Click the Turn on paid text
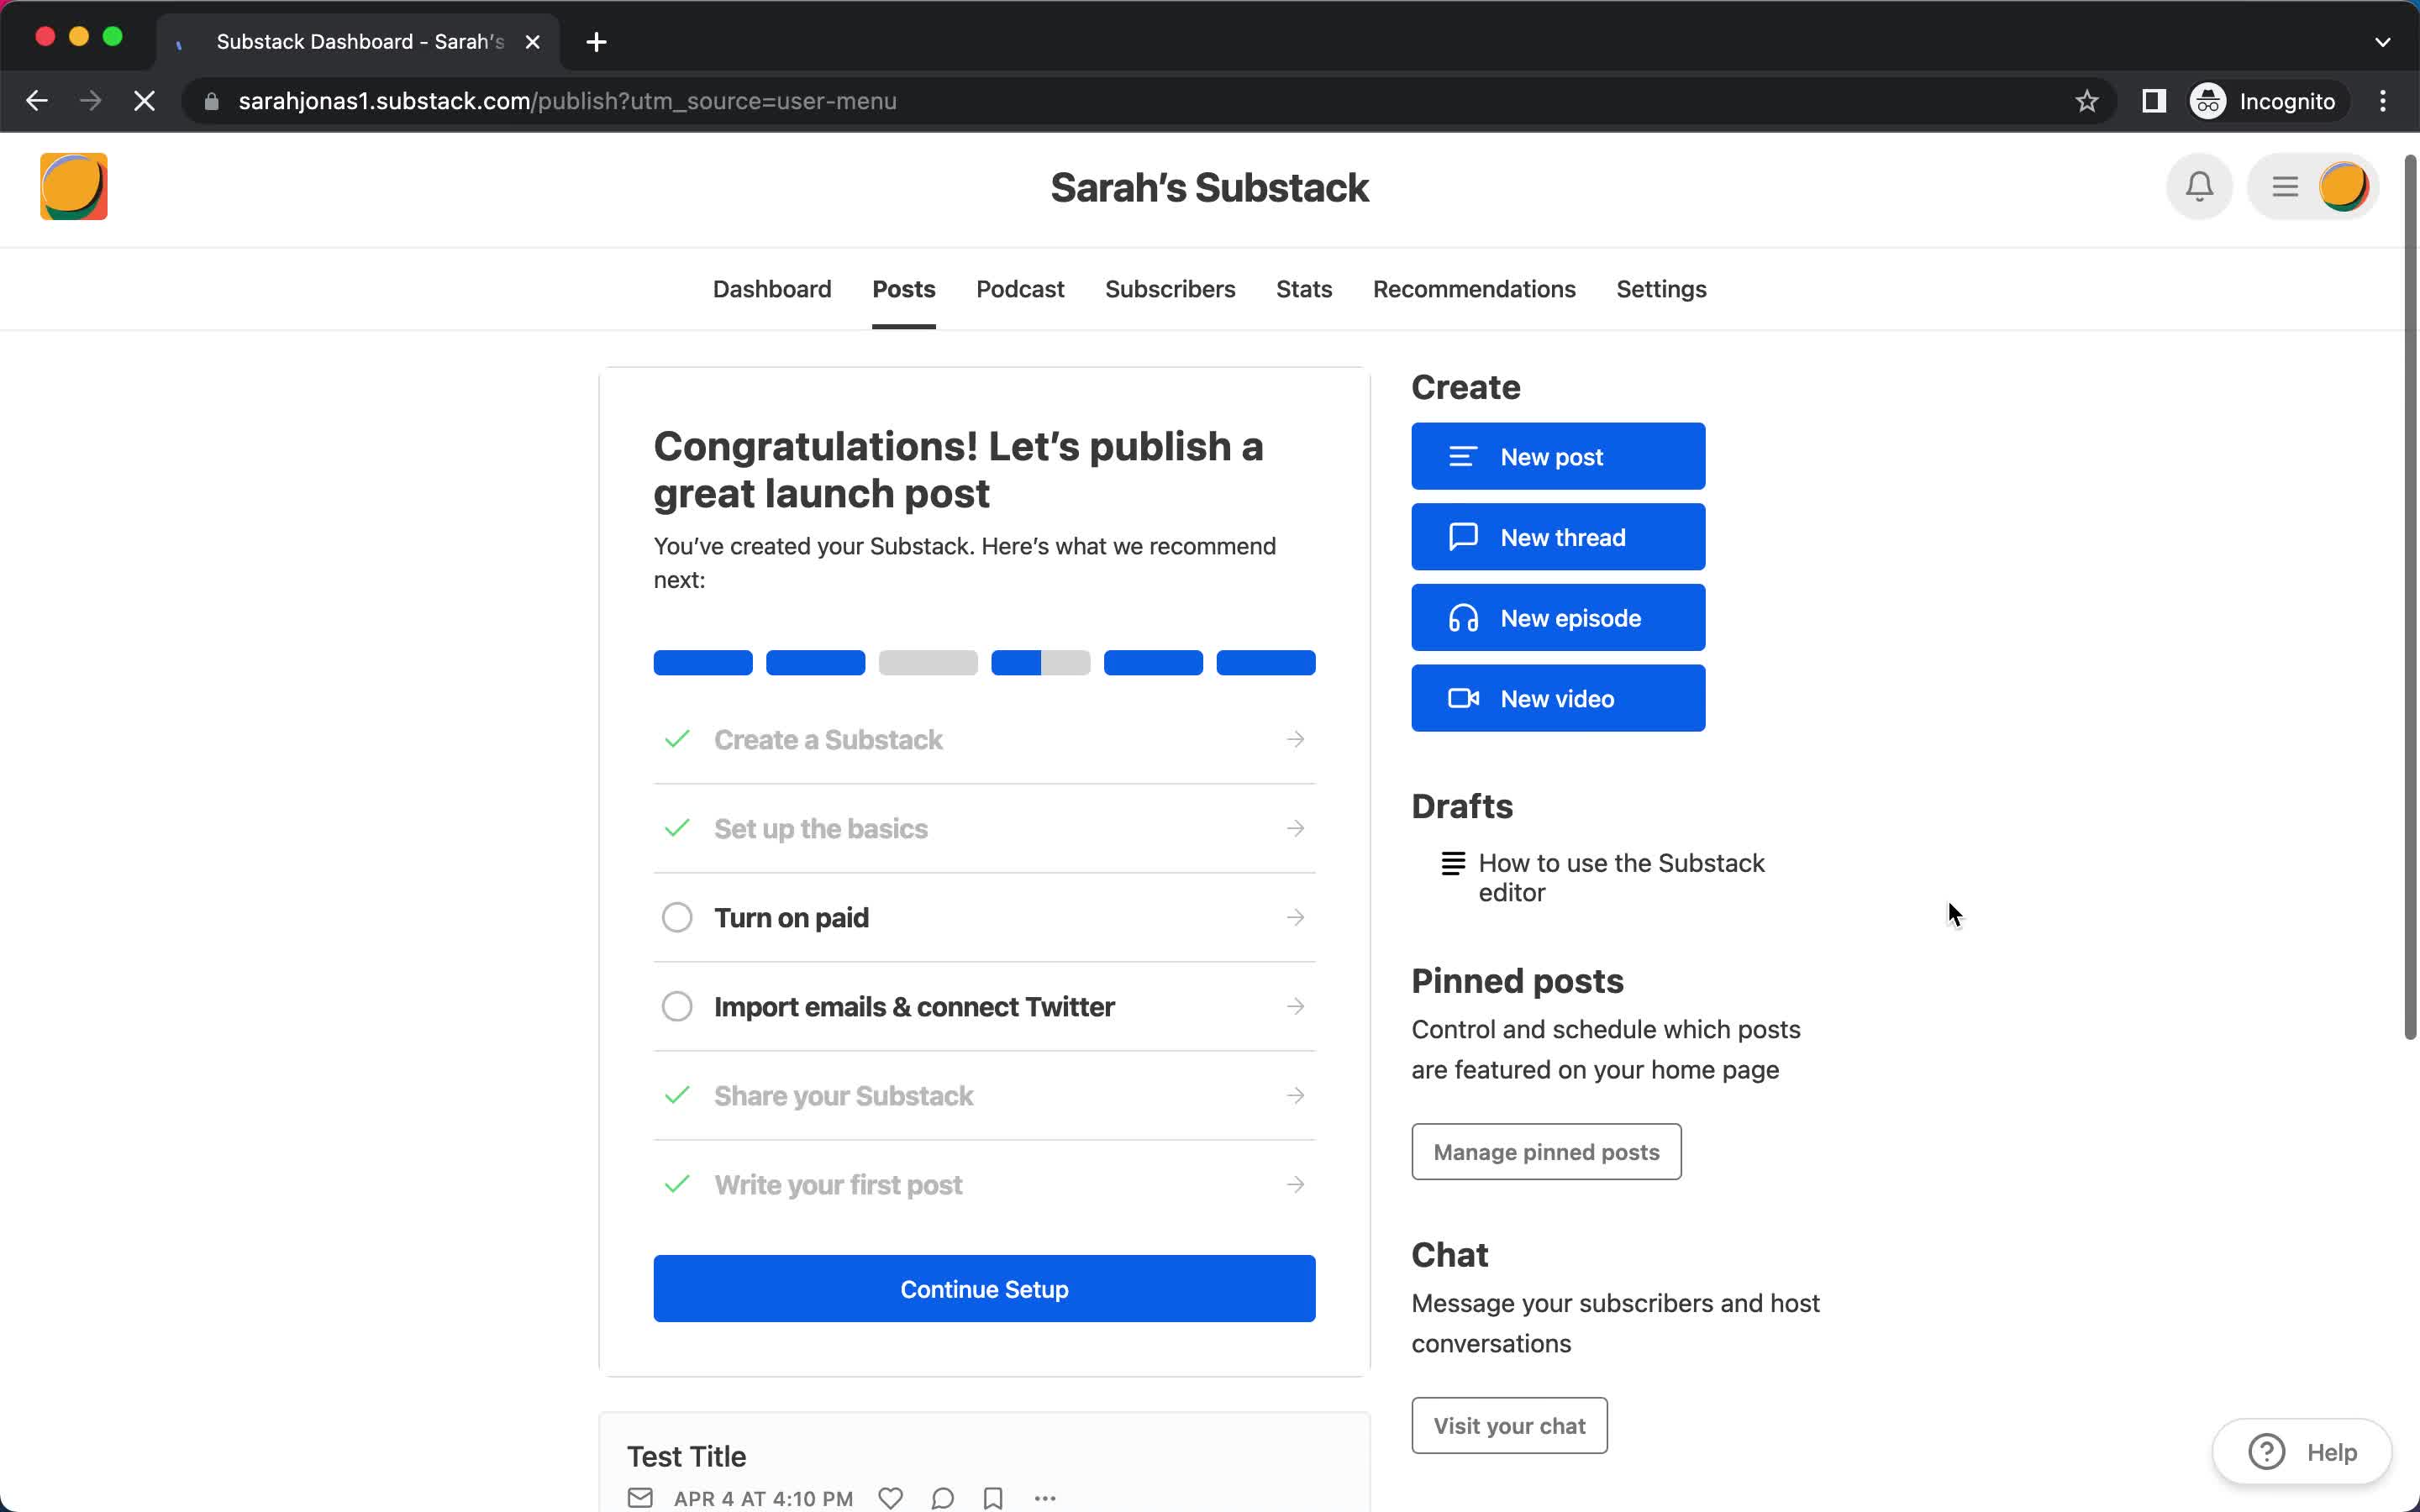Viewport: 2420px width, 1512px height. [x=791, y=917]
